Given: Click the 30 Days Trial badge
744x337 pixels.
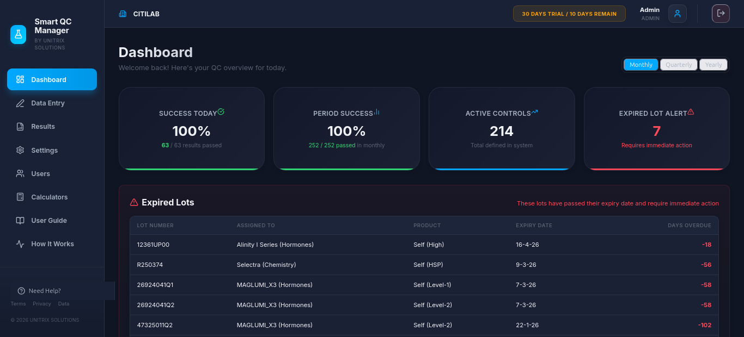Looking at the screenshot, I should tap(569, 14).
